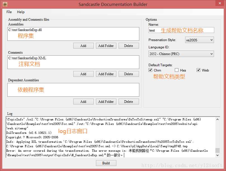Click the log scrollbar down arrow

[217, 155]
